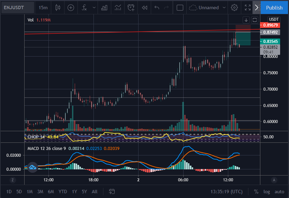Open the USDT currency selector
289x198 pixels.
(274, 19)
